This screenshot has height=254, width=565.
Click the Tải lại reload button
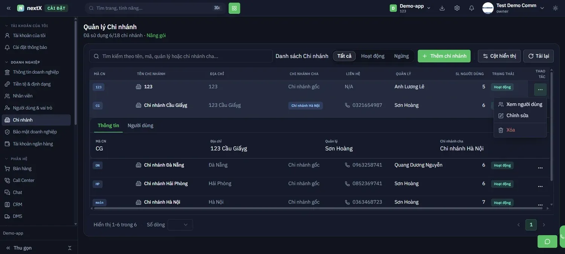(539, 56)
